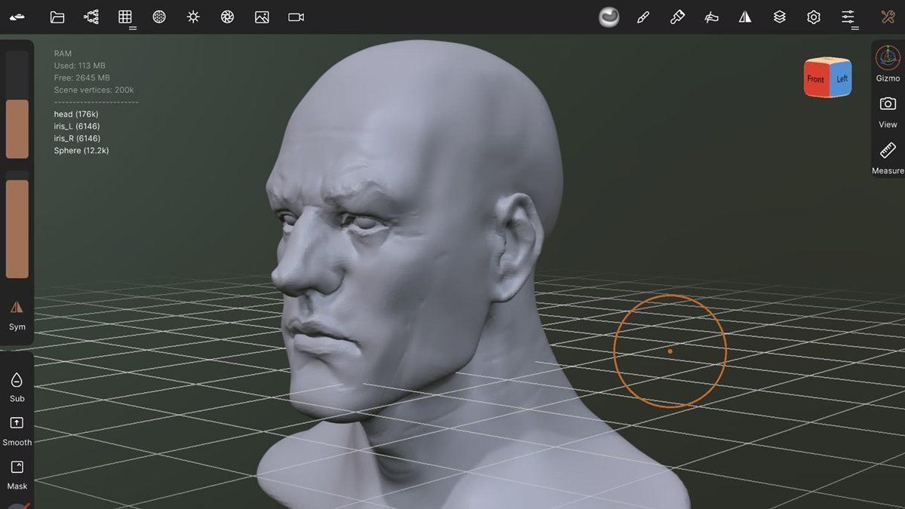
Task: Select the topology/grid tool
Action: coord(125,16)
